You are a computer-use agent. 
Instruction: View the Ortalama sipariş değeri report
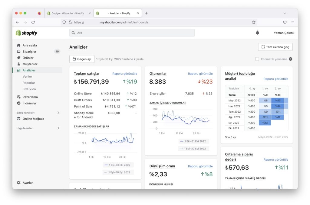pyautogui.click(x=276, y=159)
